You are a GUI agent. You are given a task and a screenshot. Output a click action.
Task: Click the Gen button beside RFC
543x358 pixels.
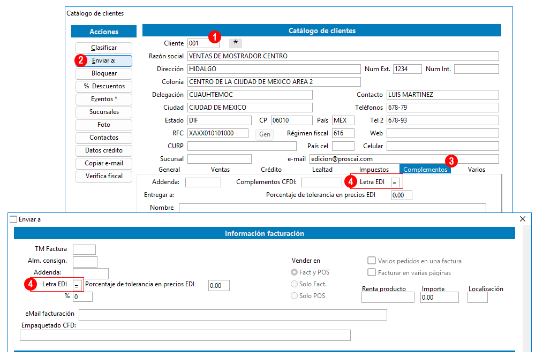[265, 134]
